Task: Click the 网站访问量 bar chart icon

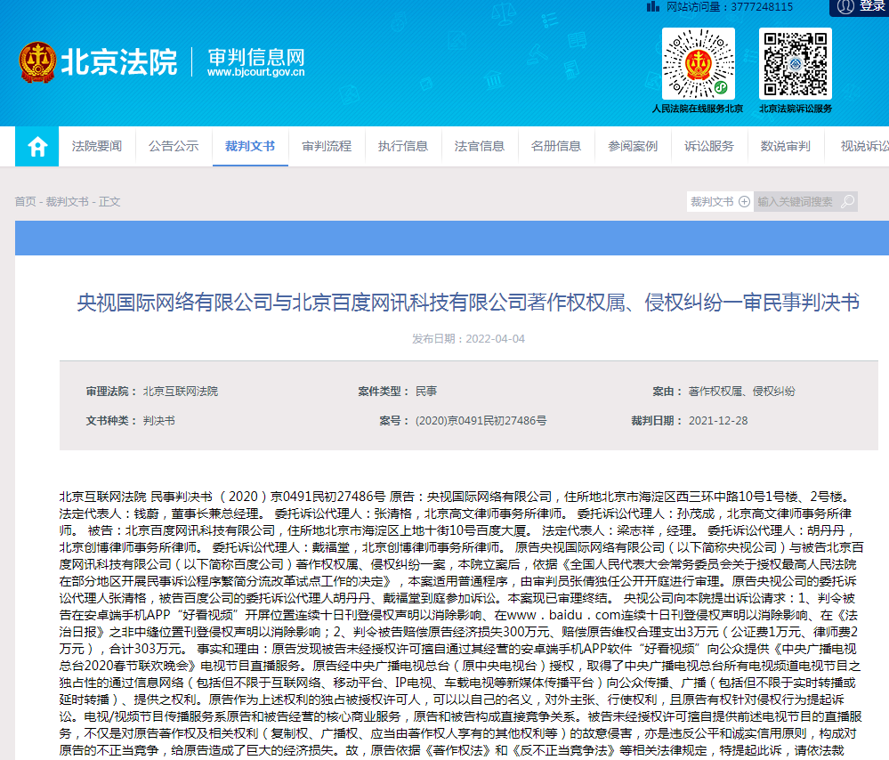Action: 655,6
